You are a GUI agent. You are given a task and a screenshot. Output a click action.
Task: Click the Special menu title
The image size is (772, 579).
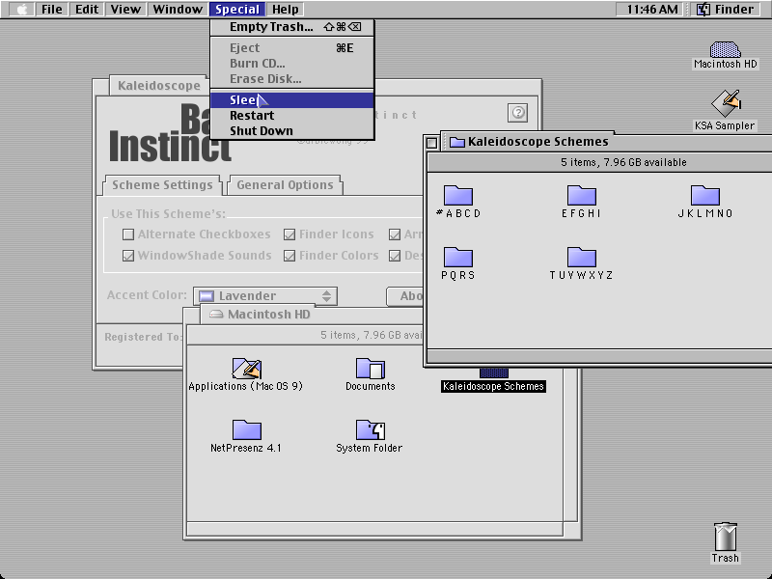[x=237, y=10]
